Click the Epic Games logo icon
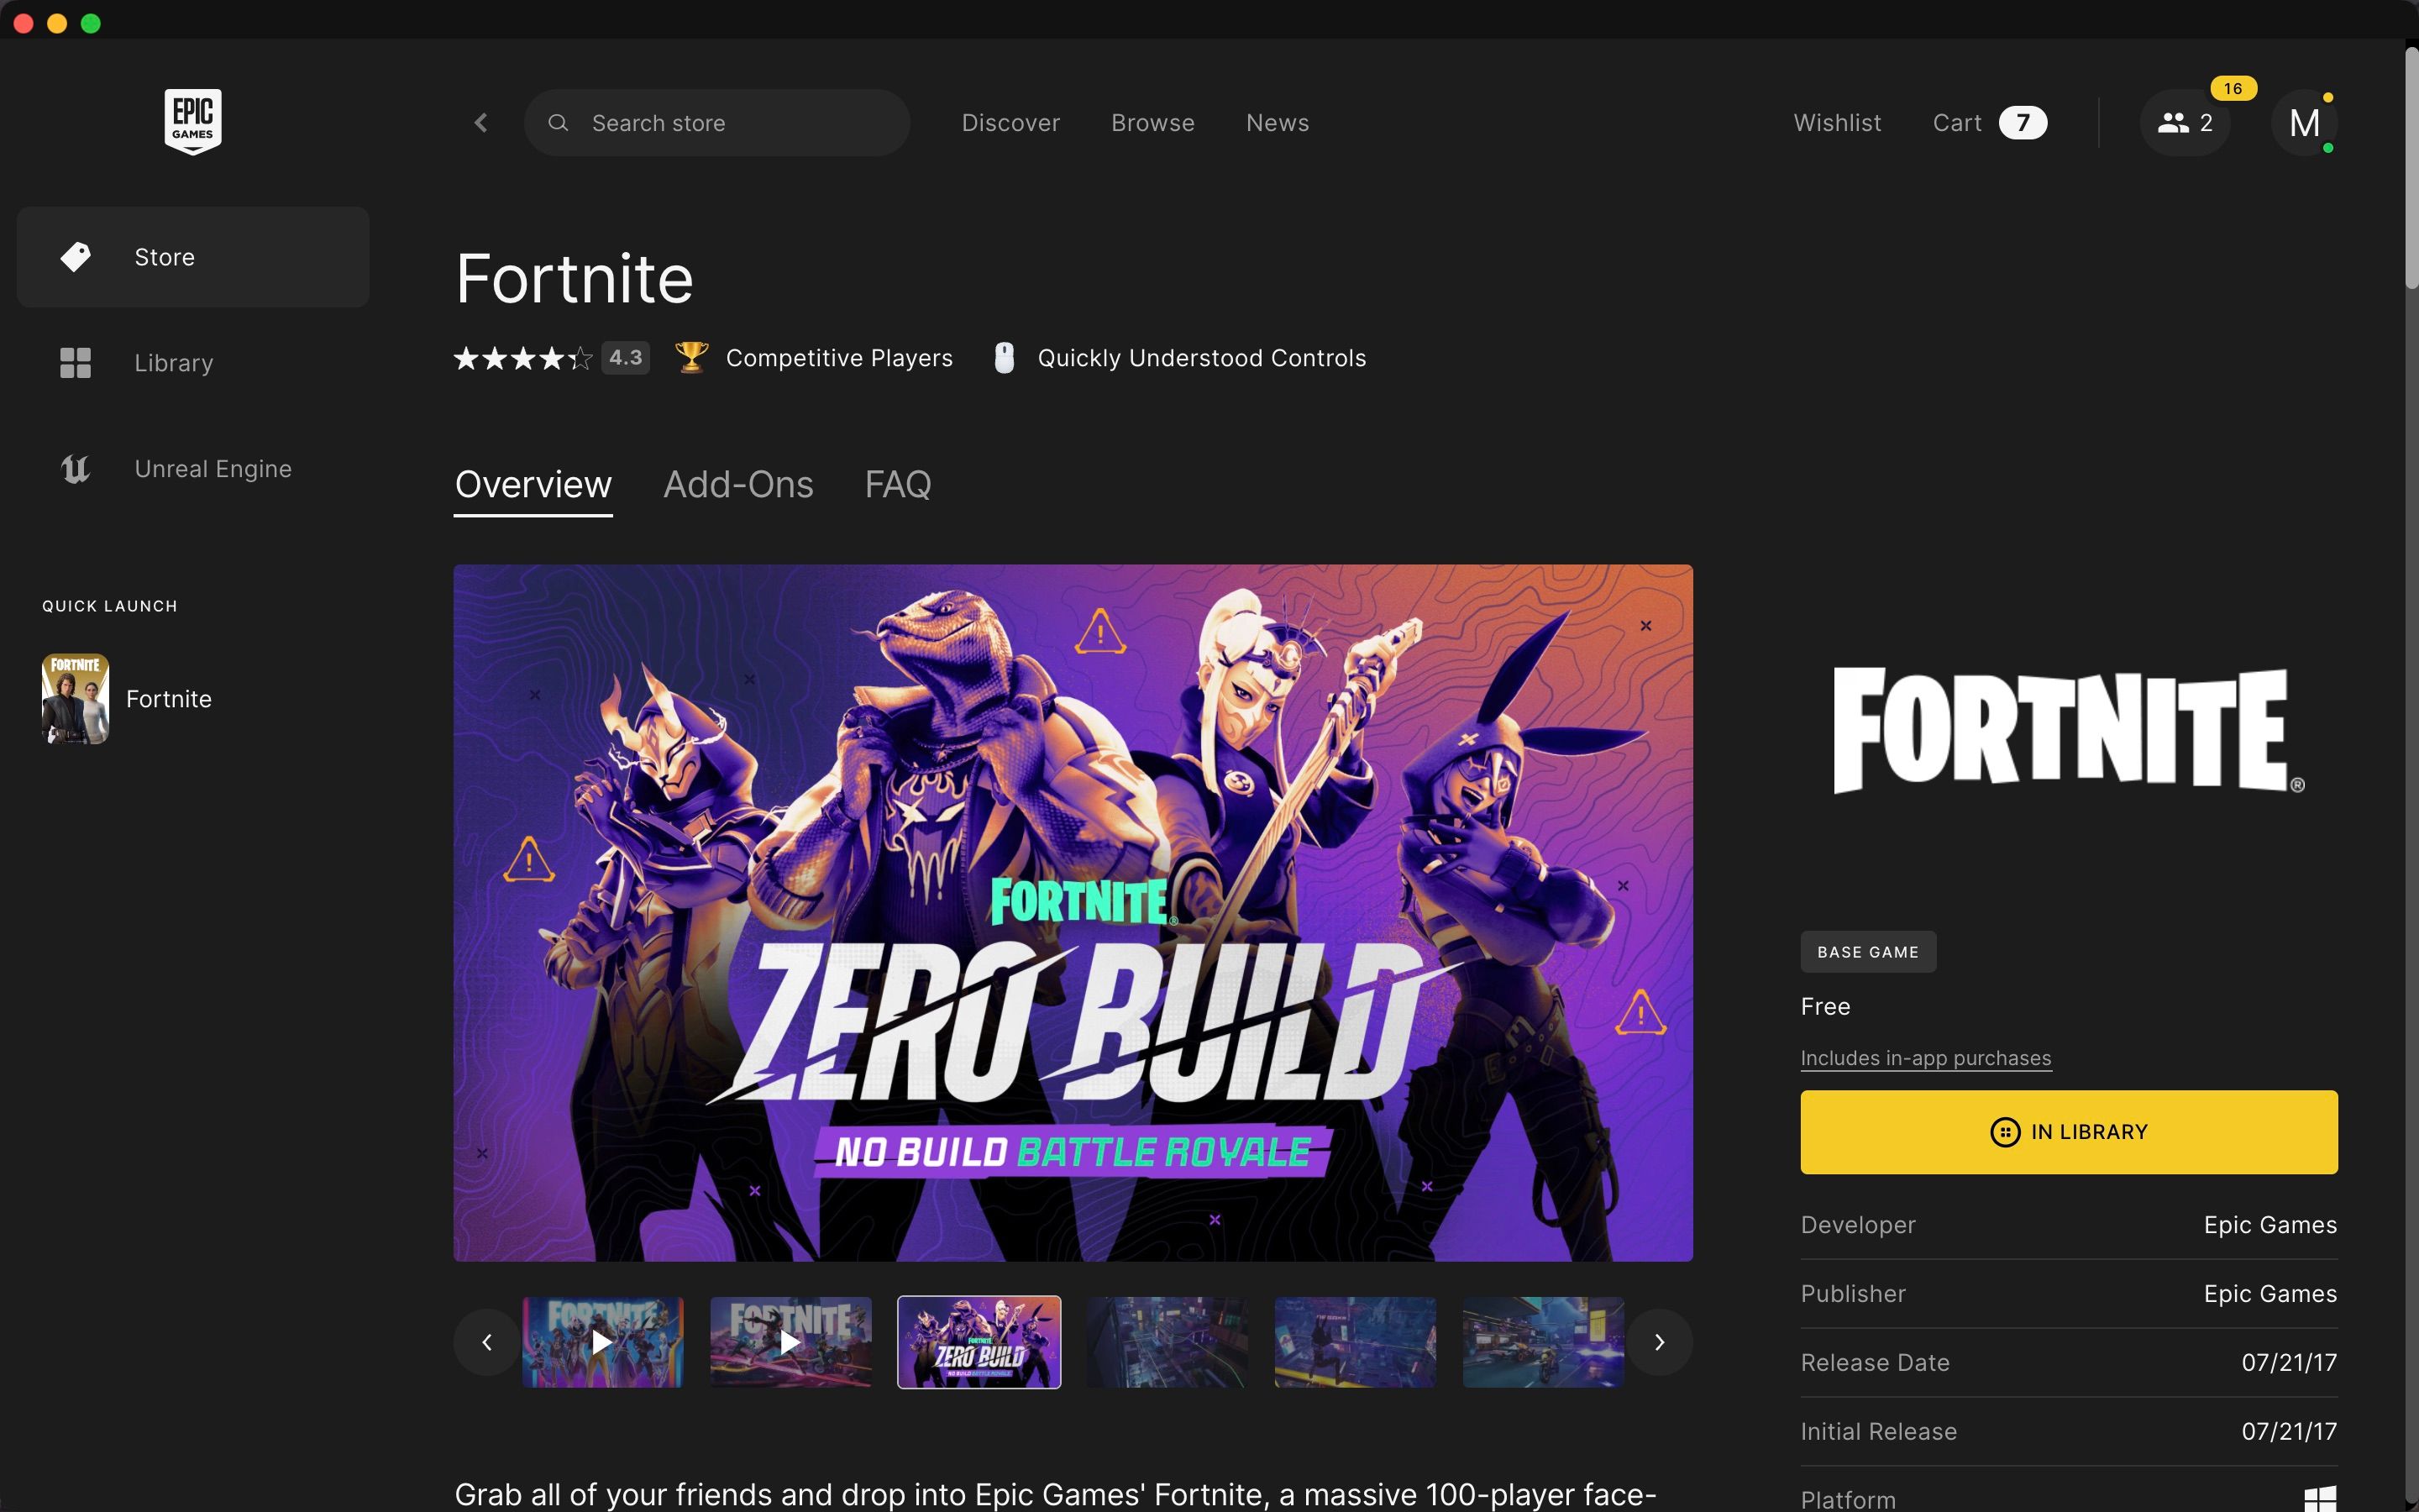Screen dimensions: 2419x1512 point(193,122)
